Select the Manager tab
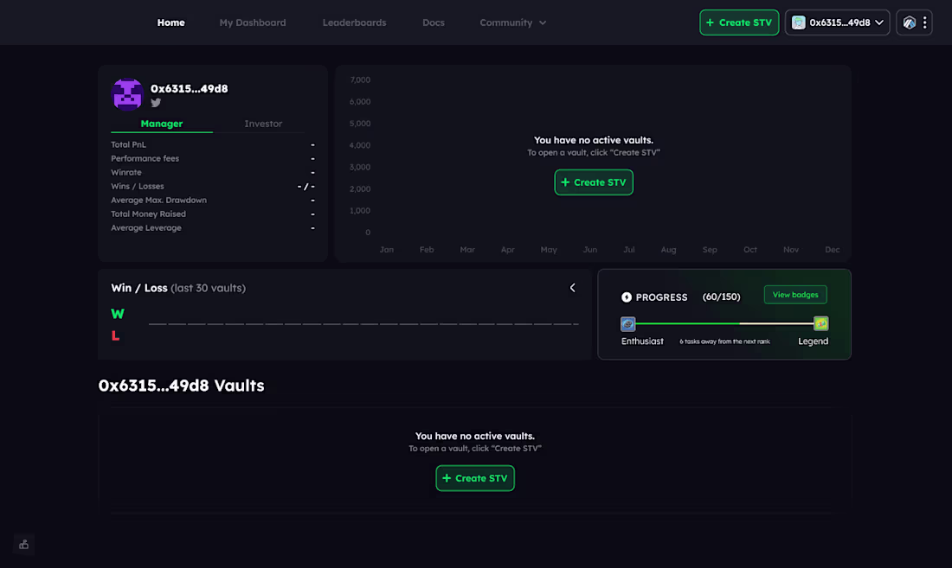Viewport: 952px width, 568px height. tap(162, 124)
